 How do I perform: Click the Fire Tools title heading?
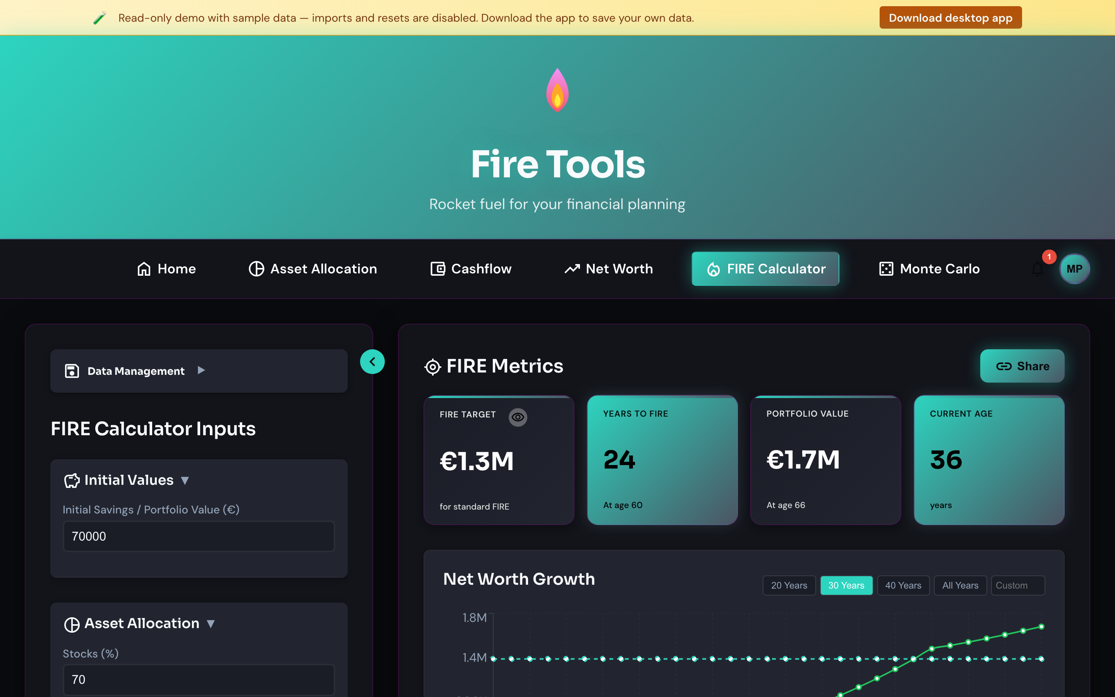557,165
